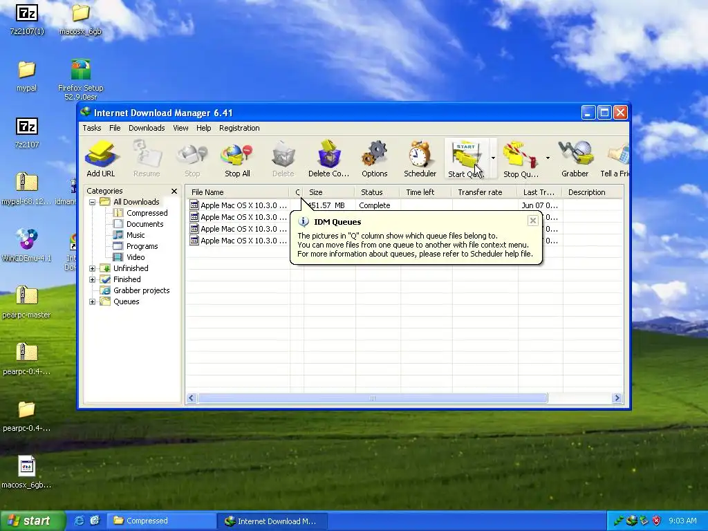Collapse the All Downloads tree node
708x531 pixels.
[92, 202]
